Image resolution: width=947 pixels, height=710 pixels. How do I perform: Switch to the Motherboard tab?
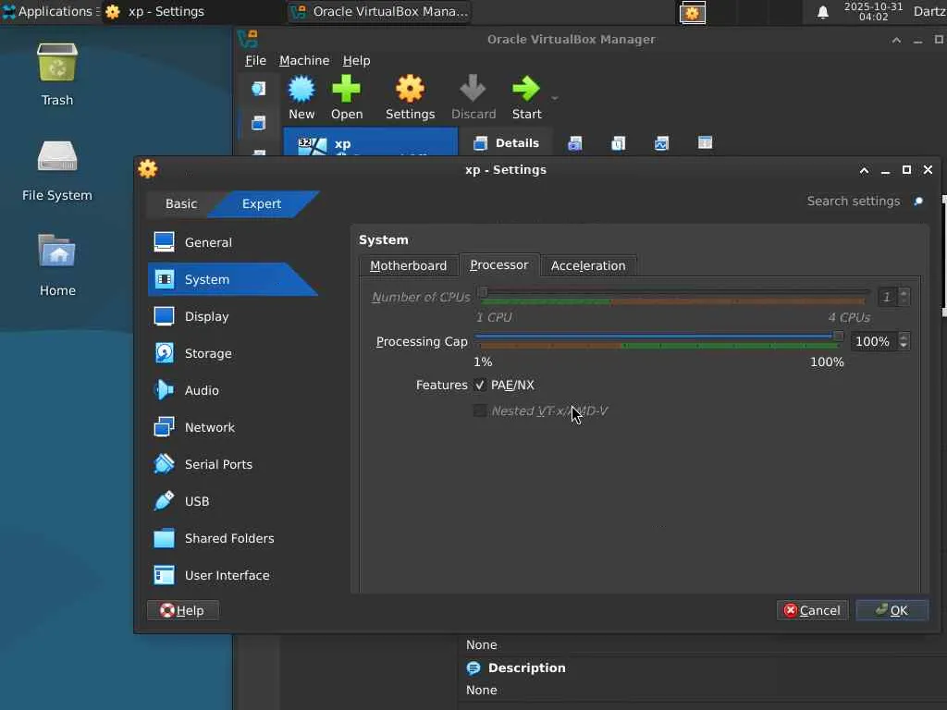pyautogui.click(x=408, y=265)
